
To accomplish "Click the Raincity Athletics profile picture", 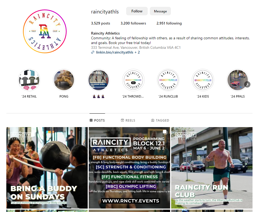I will [x=45, y=31].
